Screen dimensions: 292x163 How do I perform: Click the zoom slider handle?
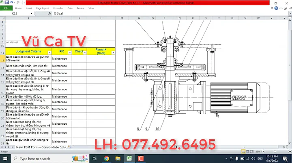coord(275,152)
